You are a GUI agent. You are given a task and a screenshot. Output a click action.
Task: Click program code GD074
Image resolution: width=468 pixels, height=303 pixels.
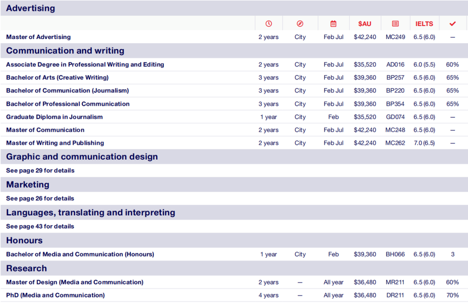tap(395, 117)
